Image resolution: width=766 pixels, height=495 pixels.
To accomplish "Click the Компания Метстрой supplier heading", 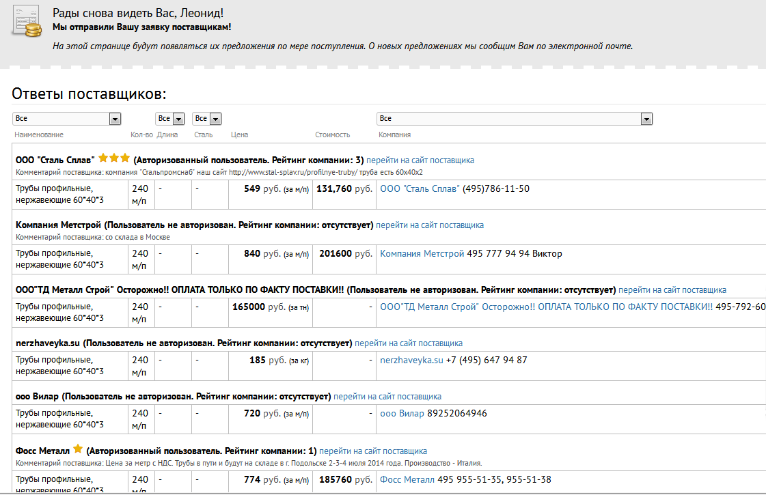I will click(x=59, y=225).
